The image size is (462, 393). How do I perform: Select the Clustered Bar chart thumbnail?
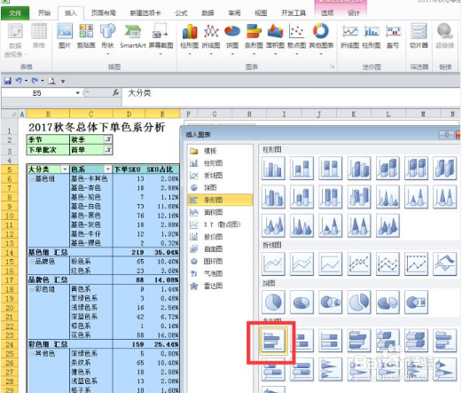(x=273, y=341)
